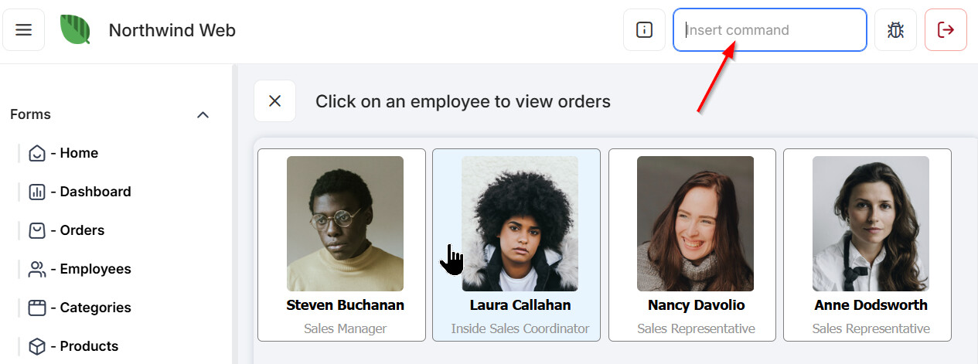Viewport: 978px width, 364px height.
Task: Click the Orders shopping bag icon
Action: click(x=37, y=230)
